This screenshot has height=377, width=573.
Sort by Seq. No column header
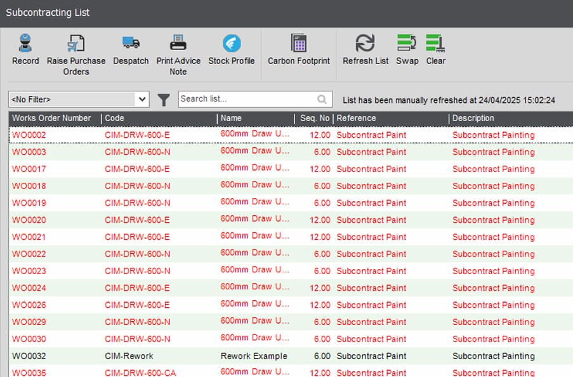point(315,118)
